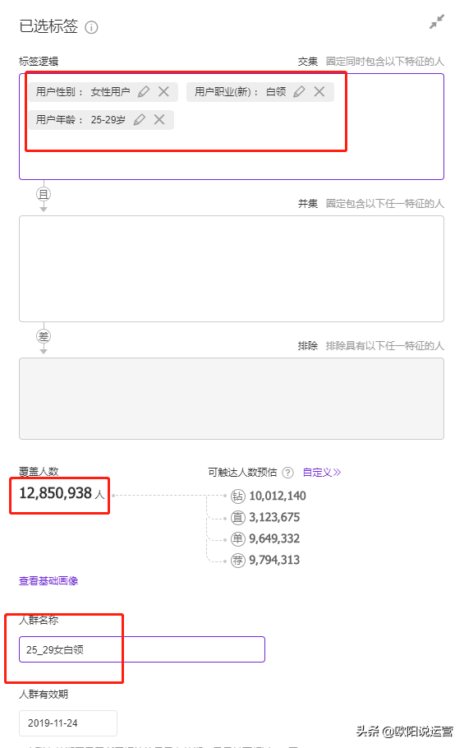
Task: Select the 用户年龄 25-29岁 tag chip
Action: (100, 120)
